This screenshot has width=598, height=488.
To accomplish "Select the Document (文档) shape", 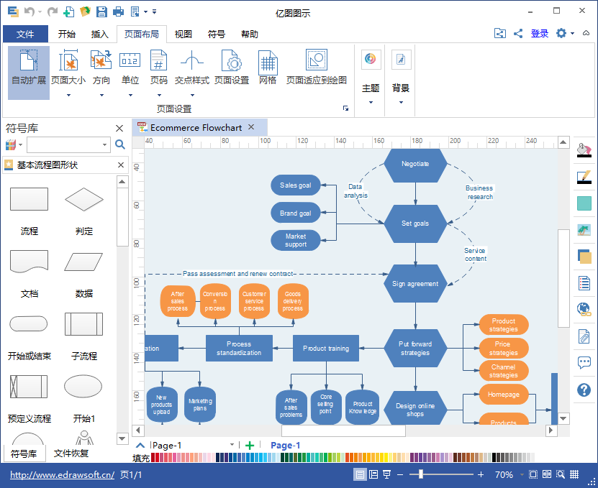I will tap(29, 262).
